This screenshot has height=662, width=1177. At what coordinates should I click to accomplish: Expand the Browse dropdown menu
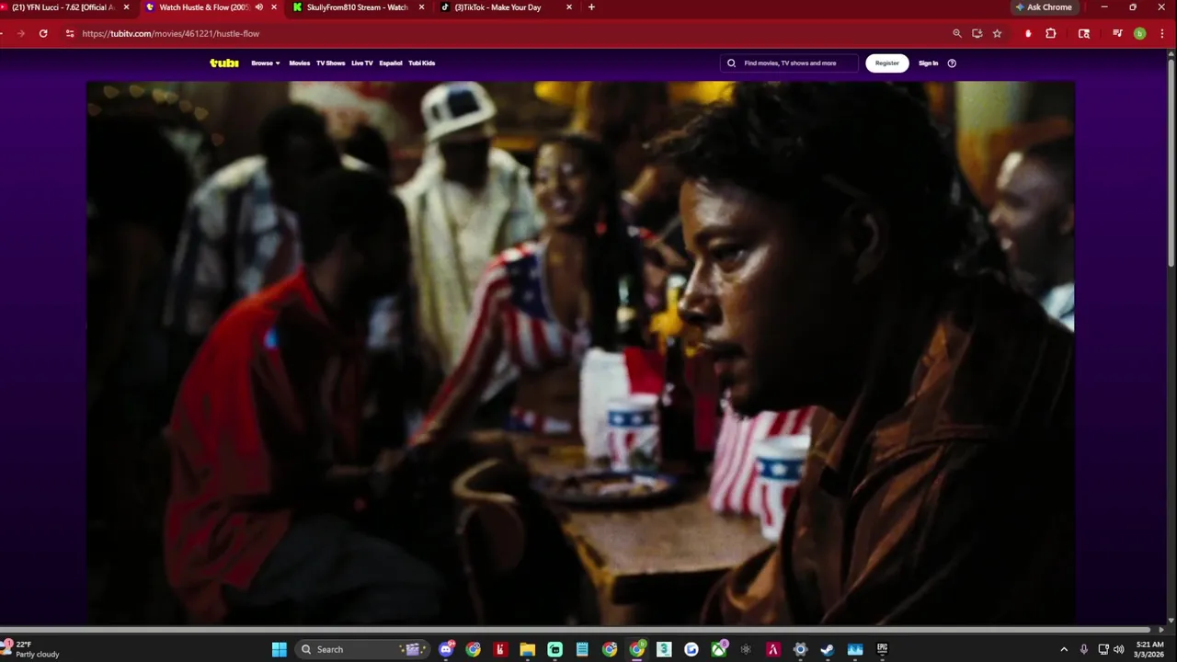coord(266,63)
